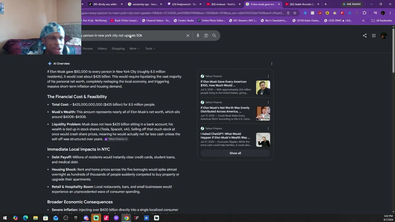The width and height of the screenshot is (395, 222).
Task: Open Microsoft Store from the taskbar
Action: 46,218
